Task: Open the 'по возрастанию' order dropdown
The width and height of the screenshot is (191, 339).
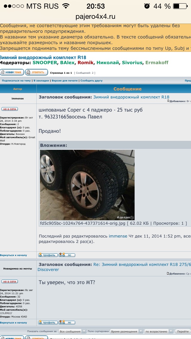Action: 158,332
